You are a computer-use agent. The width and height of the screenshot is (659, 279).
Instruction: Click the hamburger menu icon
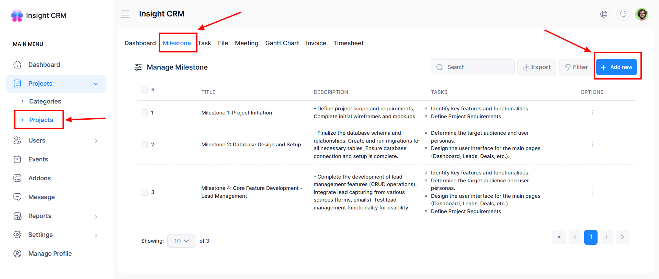pyautogui.click(x=125, y=14)
